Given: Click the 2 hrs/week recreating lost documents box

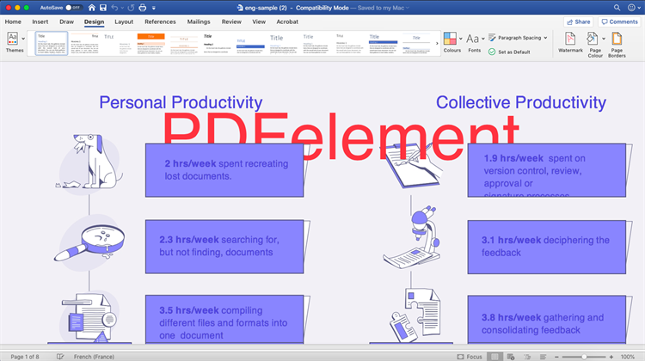Looking at the screenshot, I should [x=224, y=170].
